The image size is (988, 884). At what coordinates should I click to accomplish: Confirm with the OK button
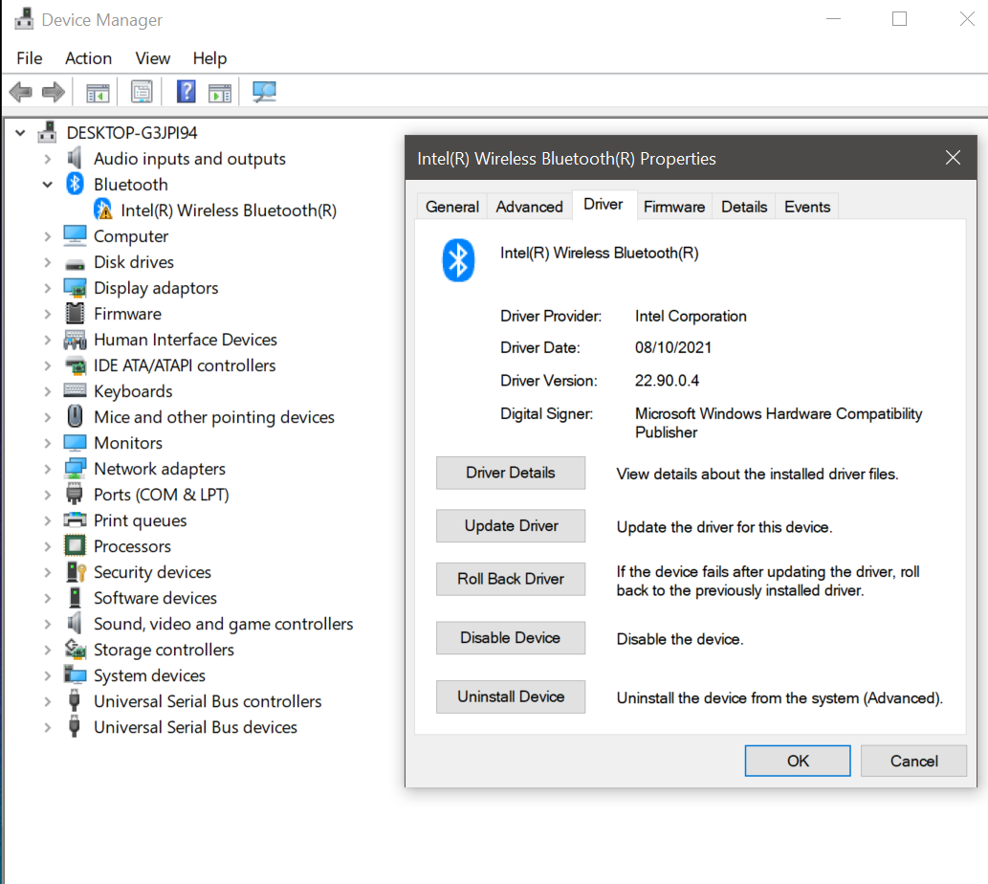pyautogui.click(x=798, y=761)
